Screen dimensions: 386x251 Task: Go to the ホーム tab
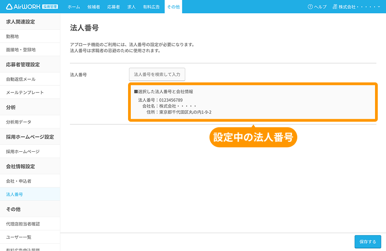(x=74, y=7)
